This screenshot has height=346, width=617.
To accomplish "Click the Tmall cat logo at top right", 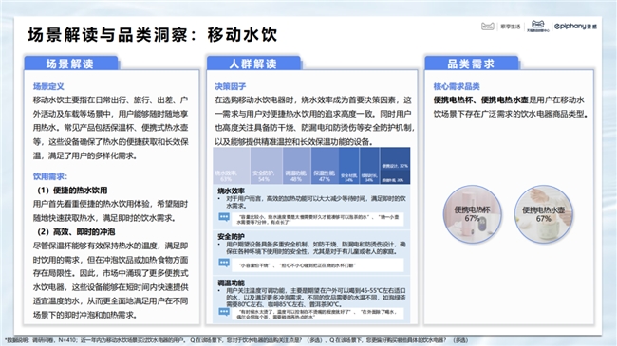I will 488,27.
